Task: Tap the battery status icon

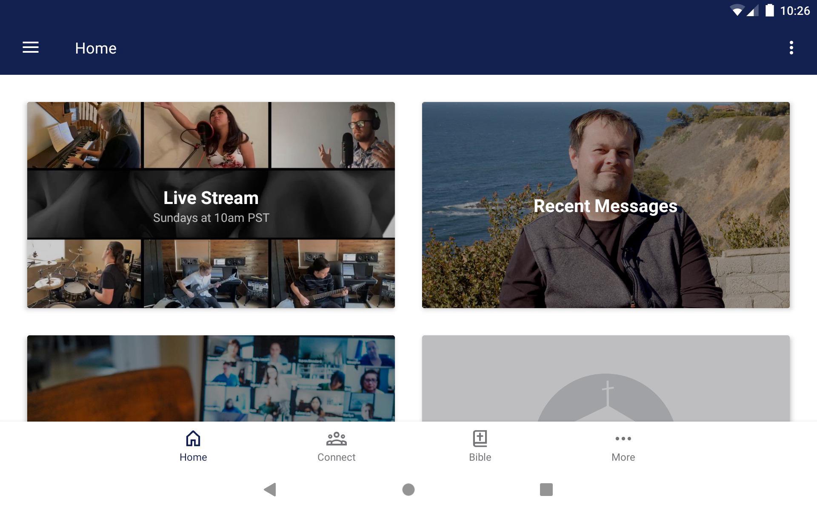Action: 769,10
